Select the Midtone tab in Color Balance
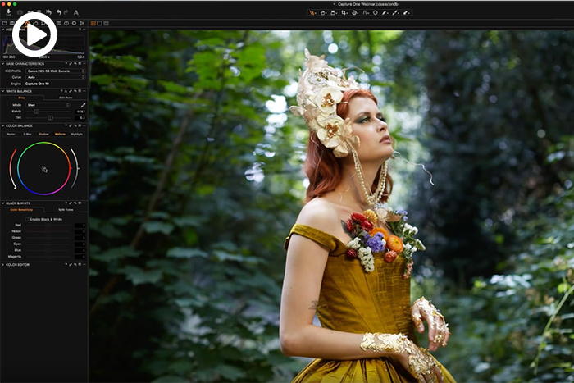 tap(60, 134)
